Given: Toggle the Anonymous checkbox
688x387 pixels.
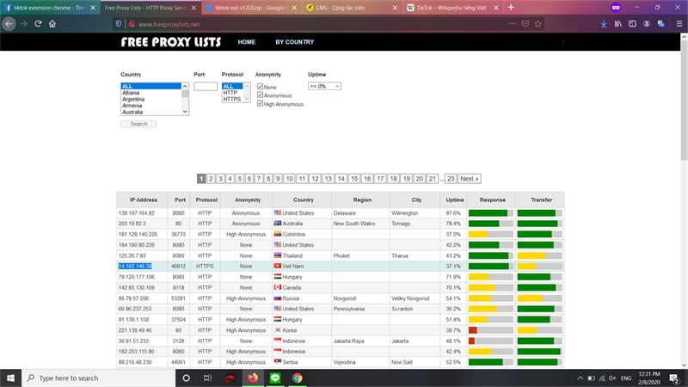Looking at the screenshot, I should click(261, 95).
